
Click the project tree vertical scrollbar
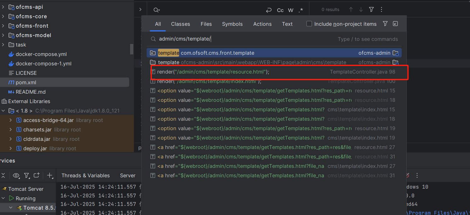pos(132,49)
